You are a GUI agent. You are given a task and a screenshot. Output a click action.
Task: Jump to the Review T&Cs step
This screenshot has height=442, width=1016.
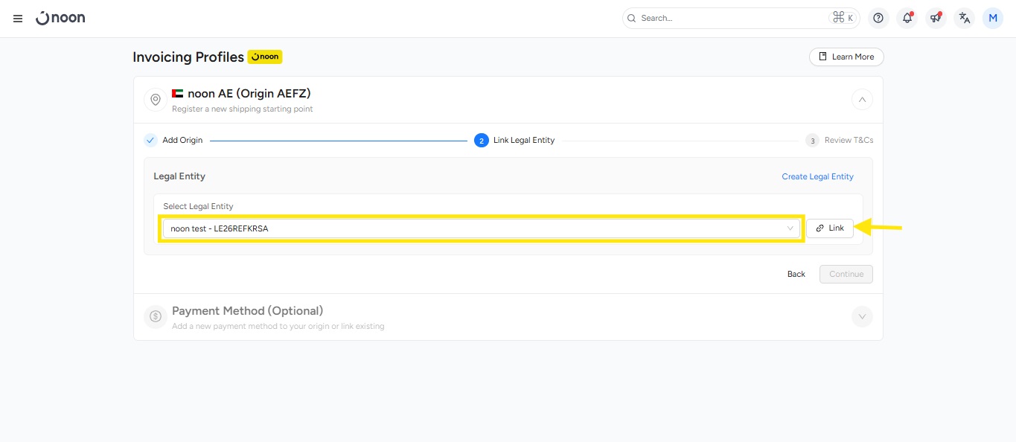[x=848, y=140]
